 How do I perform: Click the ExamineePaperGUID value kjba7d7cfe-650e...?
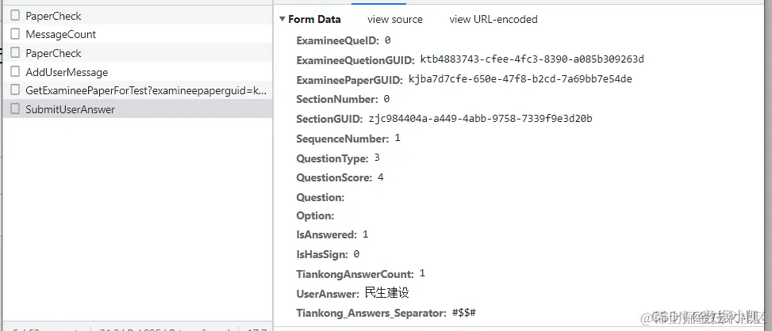click(x=520, y=79)
